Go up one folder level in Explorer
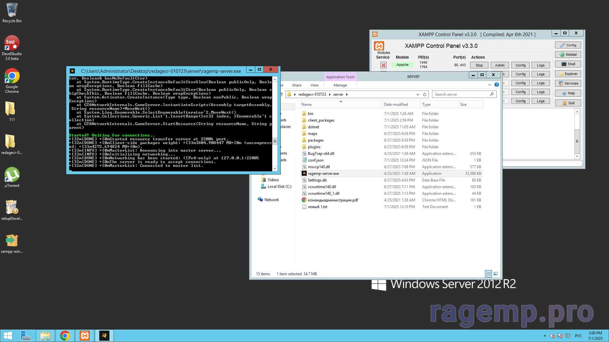 tap(282, 94)
